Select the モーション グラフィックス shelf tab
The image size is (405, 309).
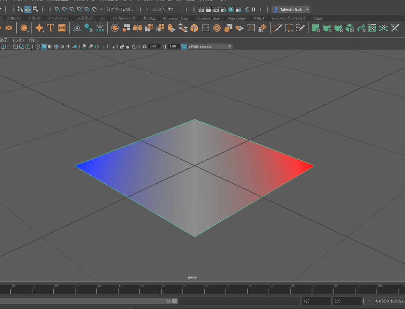coord(288,18)
